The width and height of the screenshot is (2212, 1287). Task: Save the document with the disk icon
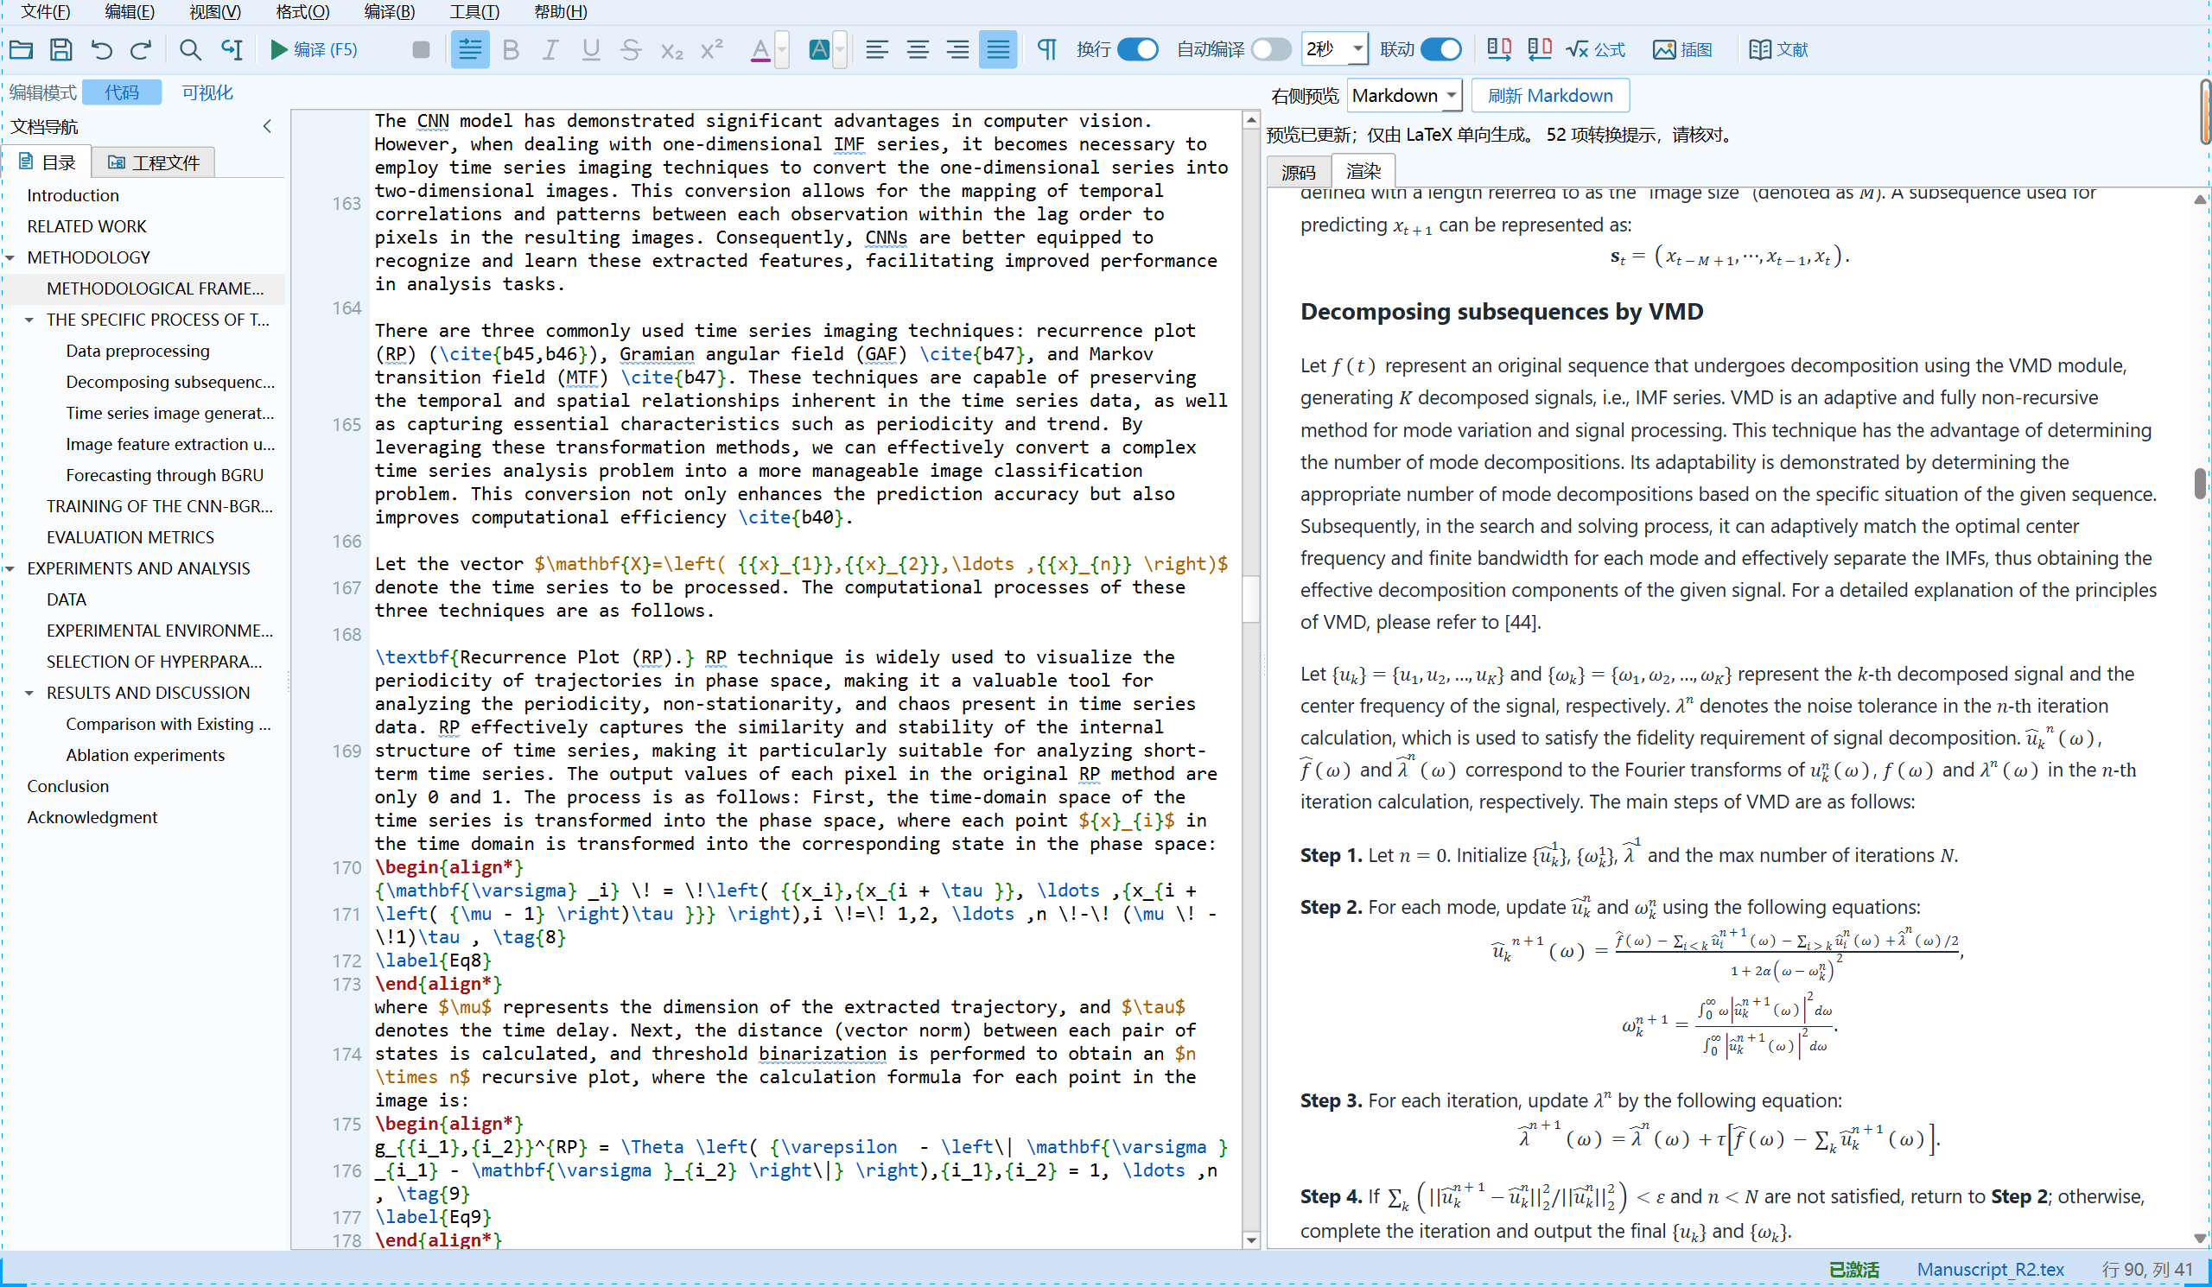coord(60,49)
